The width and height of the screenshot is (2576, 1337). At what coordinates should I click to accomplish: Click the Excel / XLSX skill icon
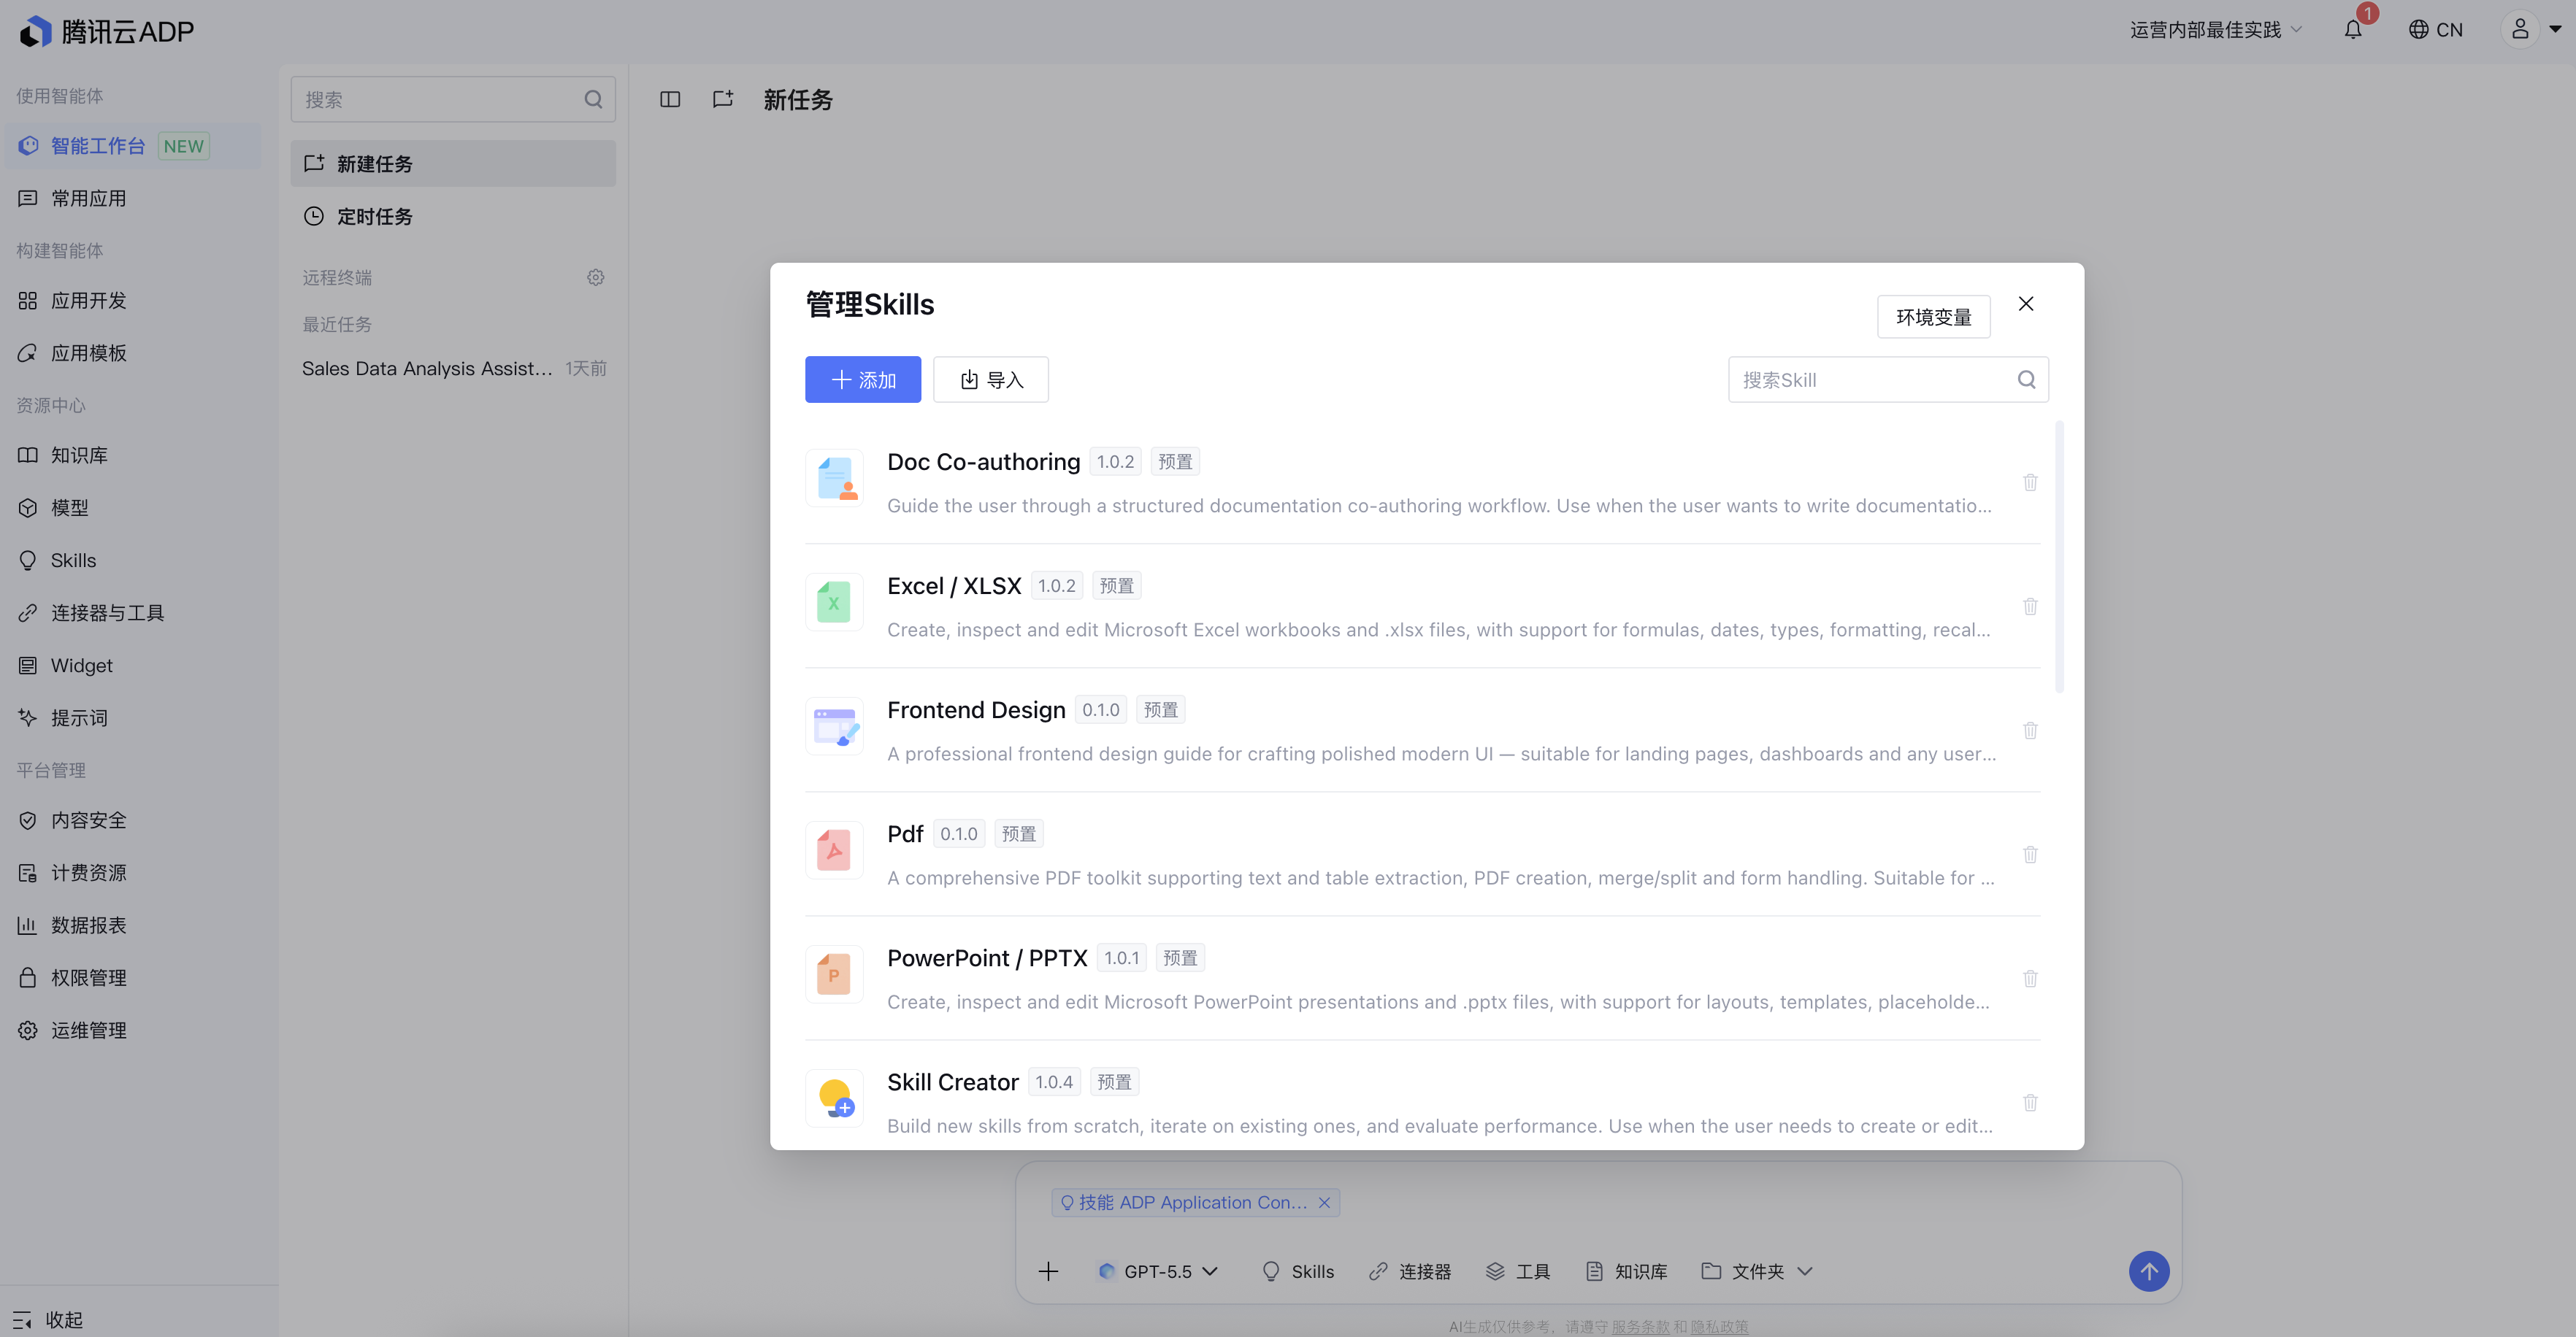(834, 603)
